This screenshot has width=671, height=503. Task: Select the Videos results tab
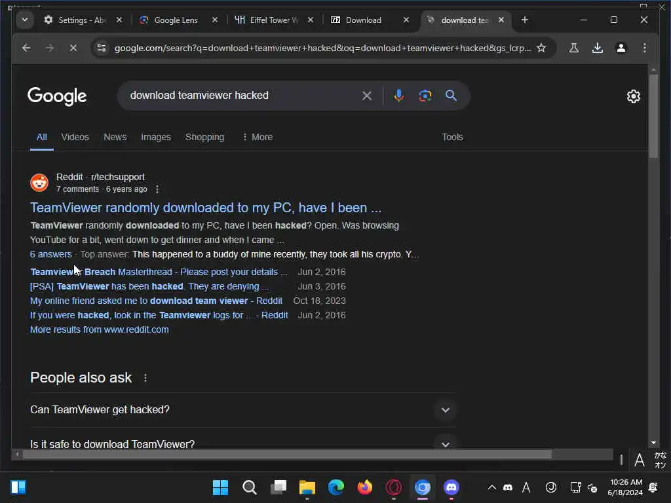pos(75,137)
